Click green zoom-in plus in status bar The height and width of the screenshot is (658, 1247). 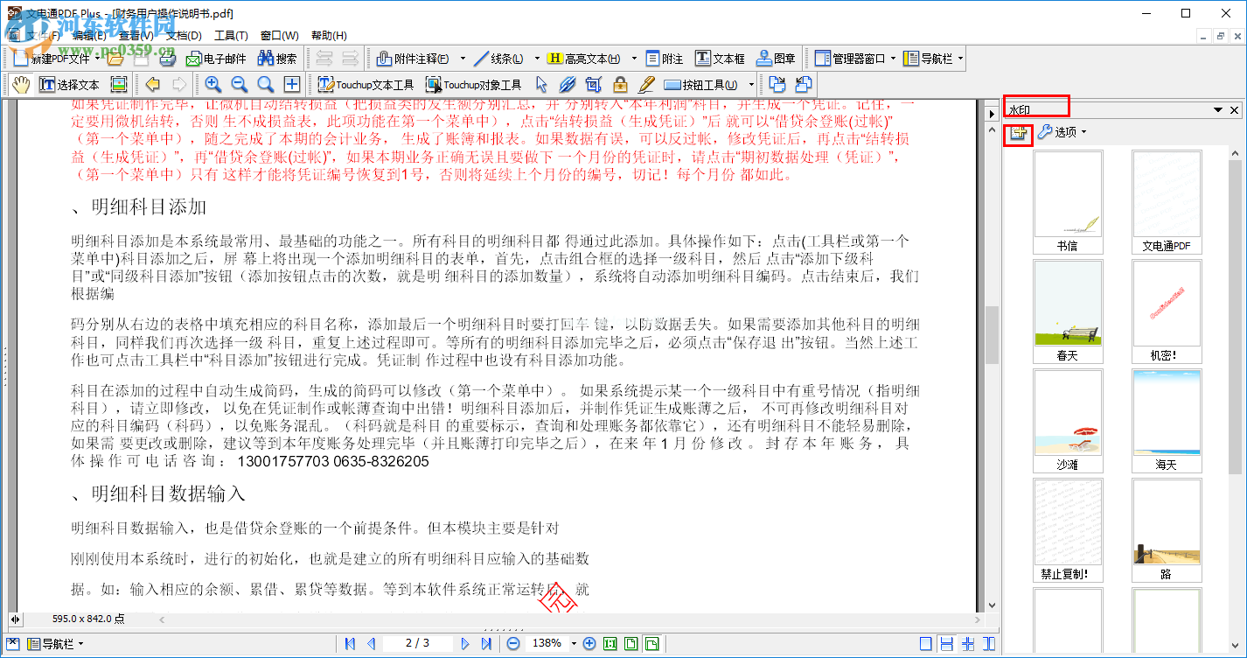point(589,643)
